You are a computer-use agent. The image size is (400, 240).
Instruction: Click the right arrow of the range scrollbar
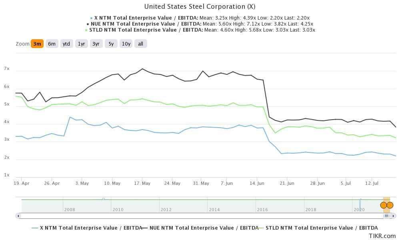(394, 216)
